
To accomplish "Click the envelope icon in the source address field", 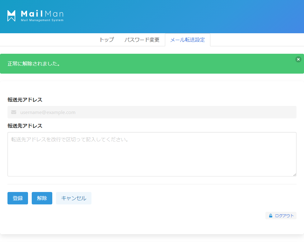I will click(x=14, y=112).
